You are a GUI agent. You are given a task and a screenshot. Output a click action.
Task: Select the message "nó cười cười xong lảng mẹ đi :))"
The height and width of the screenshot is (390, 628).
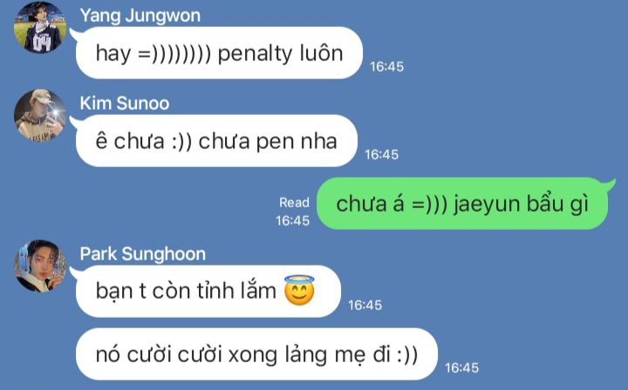click(x=256, y=354)
